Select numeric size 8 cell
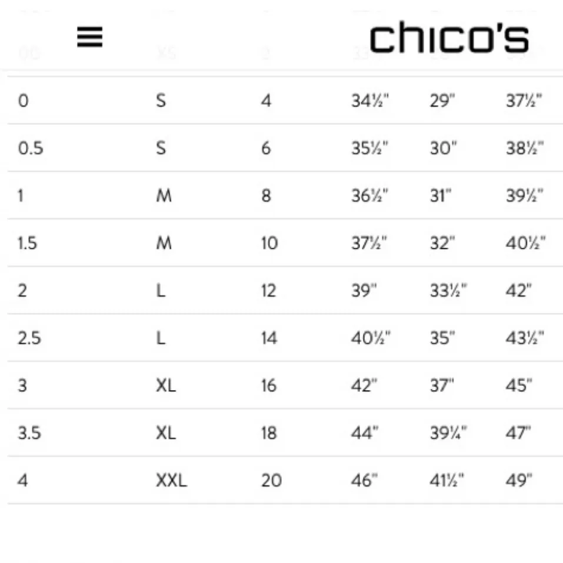Screen dimensions: 563x563 (x=266, y=196)
